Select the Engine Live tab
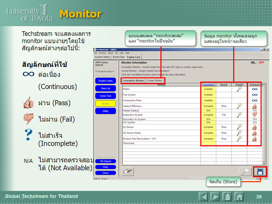272x204 pixels. click(x=133, y=57)
